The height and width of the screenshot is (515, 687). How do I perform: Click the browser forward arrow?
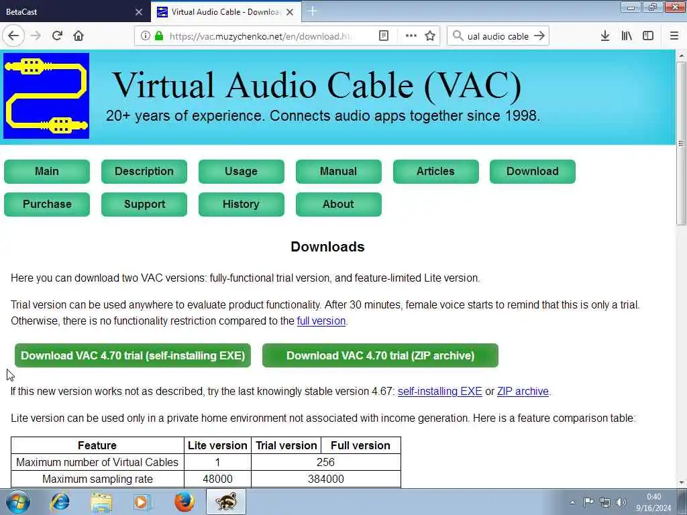tap(36, 36)
